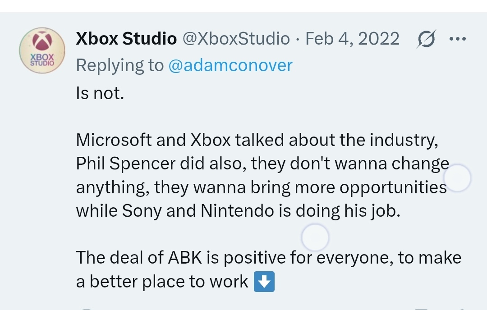This screenshot has height=310, width=487.
Task: Click the Grok explain-post slashed circle icon
Action: [x=426, y=39]
